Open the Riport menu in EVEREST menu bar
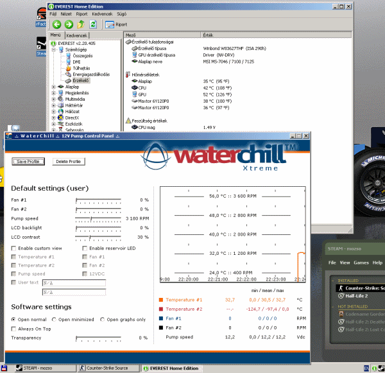Image resolution: width=385 pixels, height=373 pixels. 81,13
